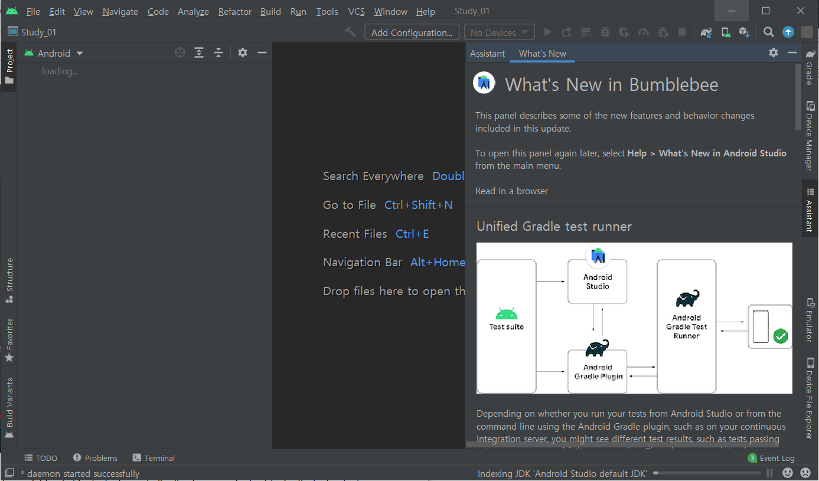Click the Apply Changes and Restart Activity icon
Viewport: 819px width, 481px height.
coord(567,32)
